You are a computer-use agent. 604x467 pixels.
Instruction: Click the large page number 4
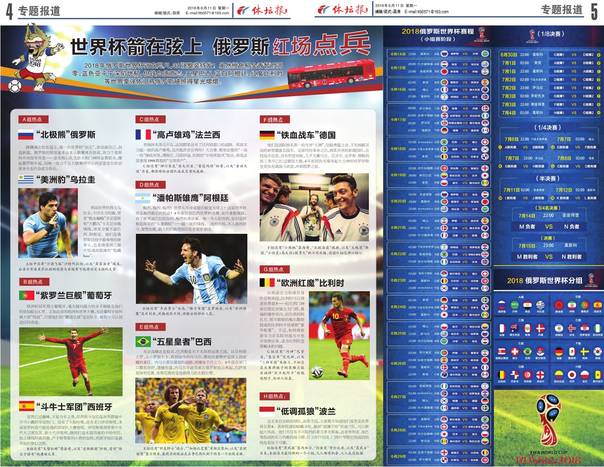[8, 11]
